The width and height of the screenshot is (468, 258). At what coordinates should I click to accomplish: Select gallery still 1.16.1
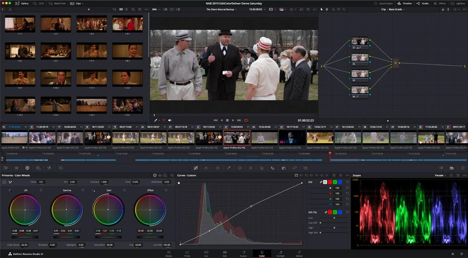click(128, 105)
